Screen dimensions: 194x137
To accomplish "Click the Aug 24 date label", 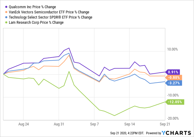I will [23, 124].
